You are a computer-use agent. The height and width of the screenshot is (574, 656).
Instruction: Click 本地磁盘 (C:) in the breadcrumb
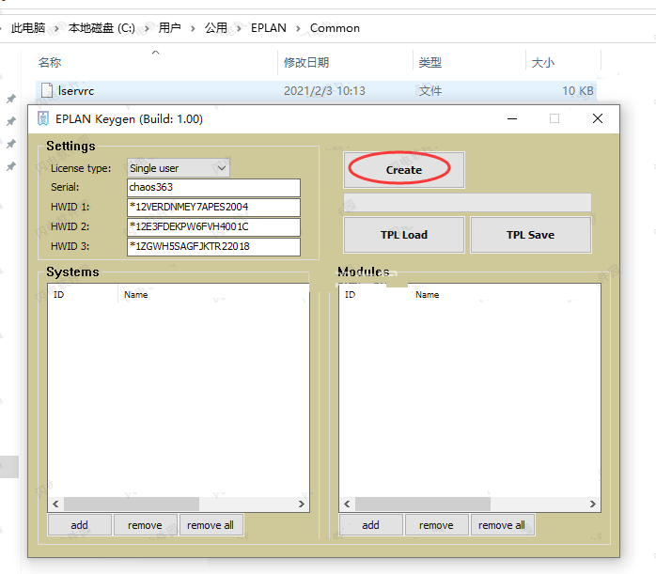(x=102, y=28)
